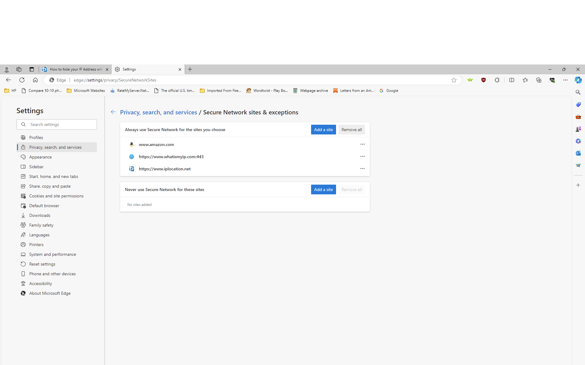Screen dimensions: 585x365
Task: Add a site to always use Secure Network
Action: [324, 130]
